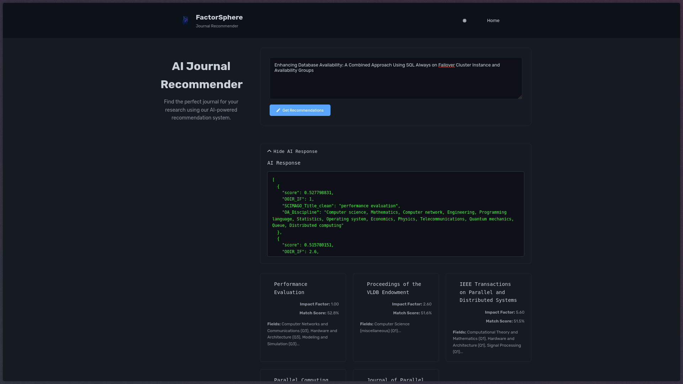Toggle the light/dark theme sun icon
Image resolution: width=683 pixels, height=384 pixels.
click(464, 21)
